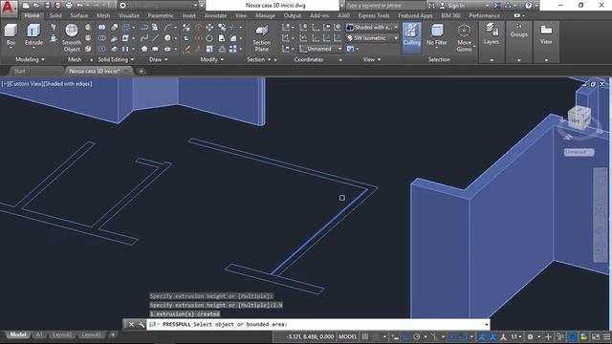Viewport: 612px width, 344px height.
Task: Toggle hardware acceleration blue circle icon
Action: pyautogui.click(x=572, y=336)
